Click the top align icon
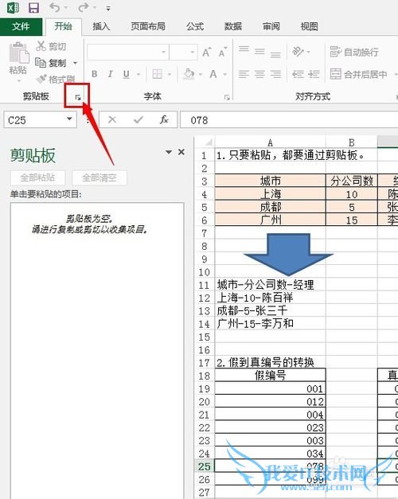The width and height of the screenshot is (398, 499). [244, 51]
